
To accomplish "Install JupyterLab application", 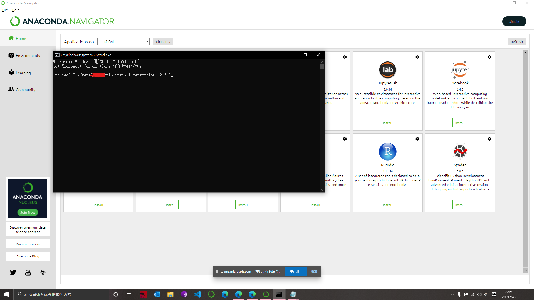I will [387, 123].
